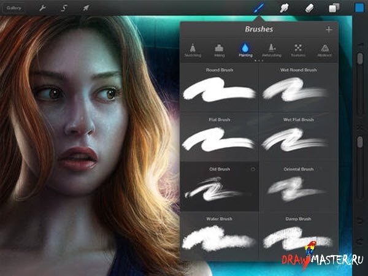Choose the Oriental Brush
The height and width of the screenshot is (276, 368).
pos(299,187)
